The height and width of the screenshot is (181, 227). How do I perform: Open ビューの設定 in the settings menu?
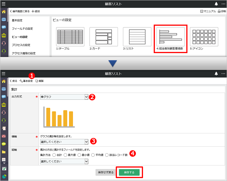(20, 37)
